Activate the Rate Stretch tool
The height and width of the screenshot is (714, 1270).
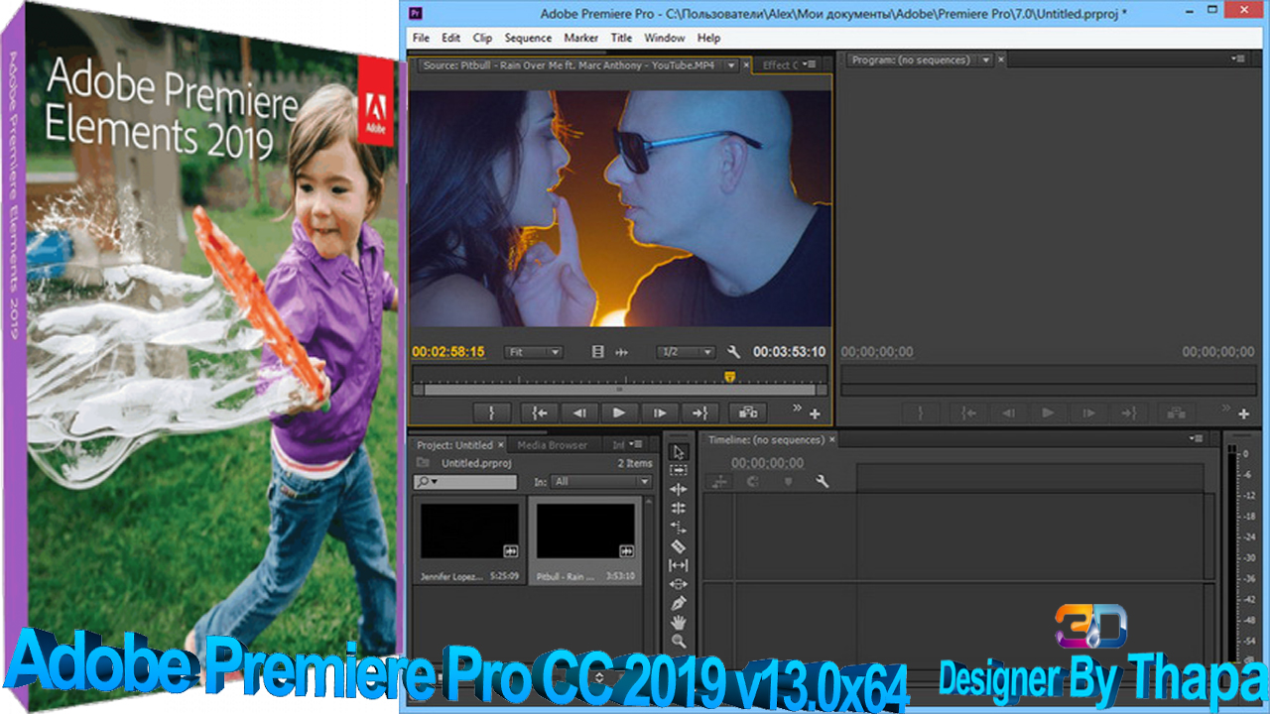[x=679, y=527]
